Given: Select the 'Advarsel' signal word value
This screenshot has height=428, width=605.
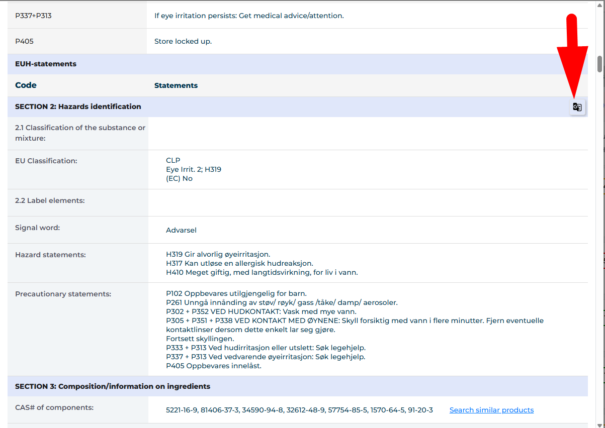Looking at the screenshot, I should coord(181,230).
